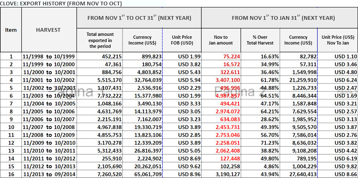Select harvest cell '11/1998 to 10/1999'
Image resolution: width=358 pixels, height=178 pixels.
(x=49, y=56)
